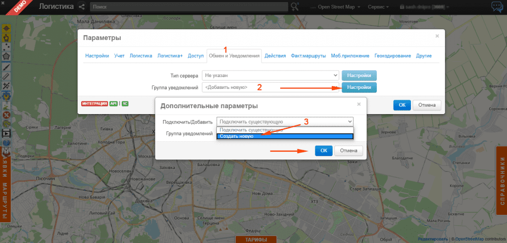Switch to the Моб.приложение tab
This screenshot has height=243, width=507.
(350, 56)
